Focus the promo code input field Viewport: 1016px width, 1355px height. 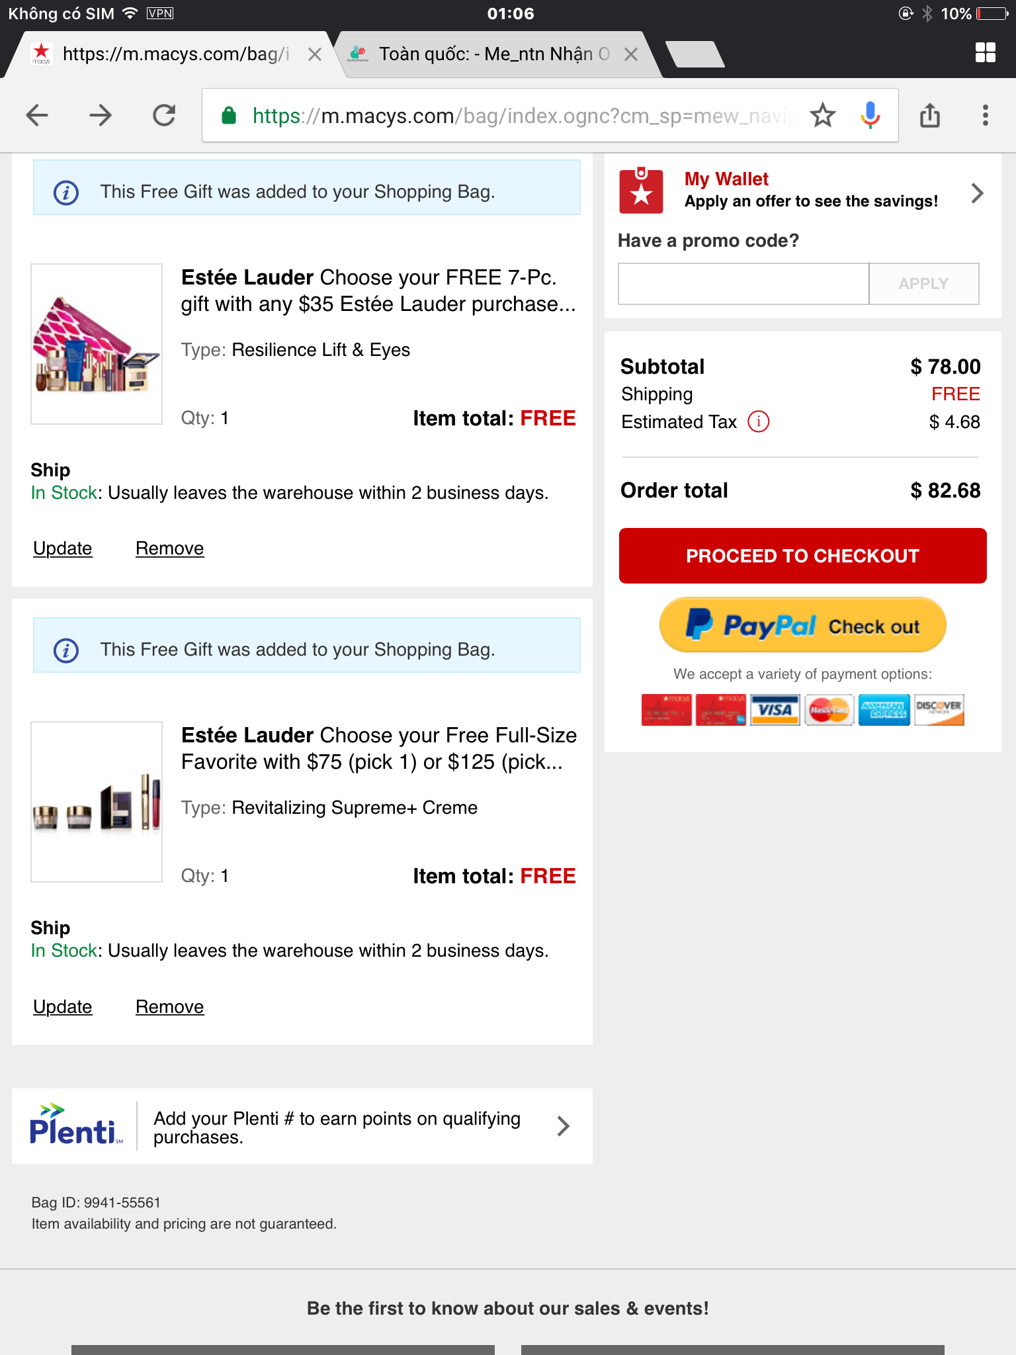coord(743,284)
